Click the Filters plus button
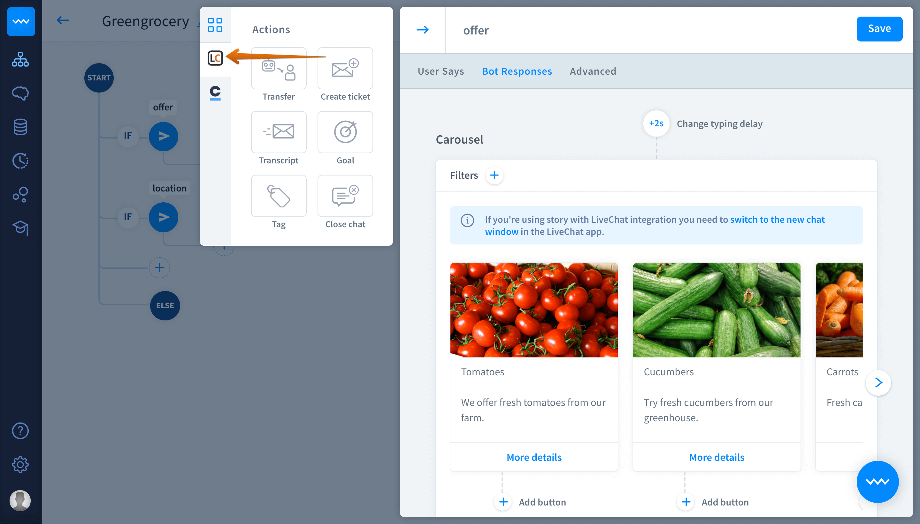Viewport: 920px width, 524px height. point(494,175)
